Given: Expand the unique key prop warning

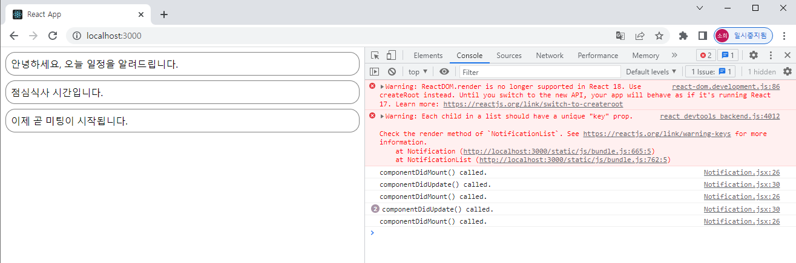Looking at the screenshot, I should tap(382, 117).
